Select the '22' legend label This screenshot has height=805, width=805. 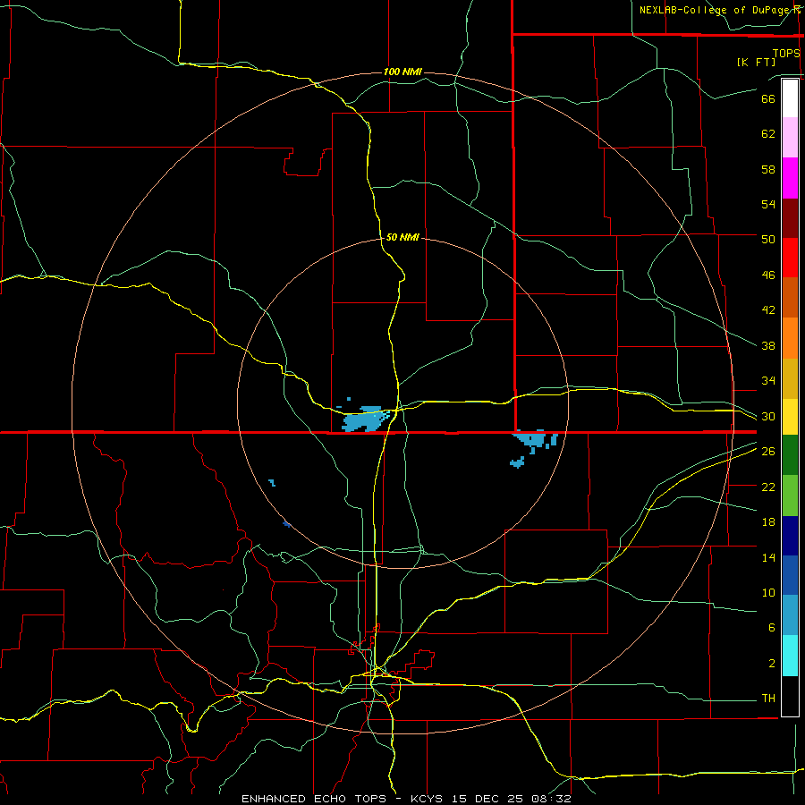[768, 487]
